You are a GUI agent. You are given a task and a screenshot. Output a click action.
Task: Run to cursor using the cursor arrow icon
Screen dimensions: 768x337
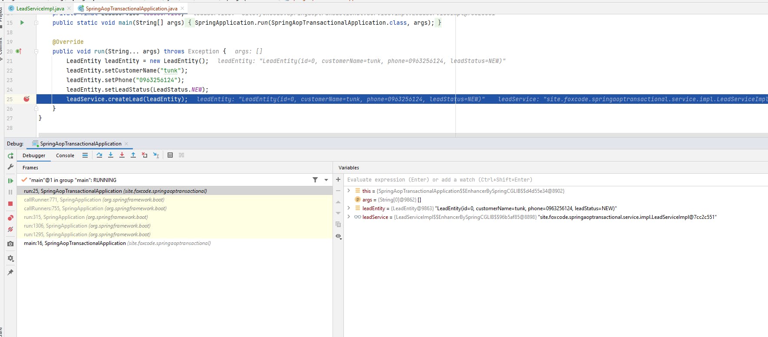tap(156, 155)
